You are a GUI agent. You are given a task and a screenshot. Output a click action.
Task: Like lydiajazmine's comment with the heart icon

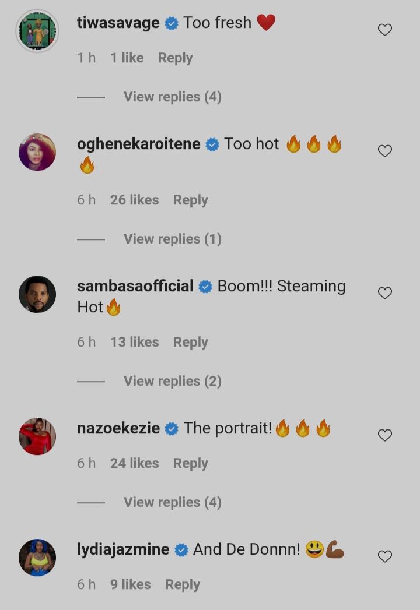point(384,556)
